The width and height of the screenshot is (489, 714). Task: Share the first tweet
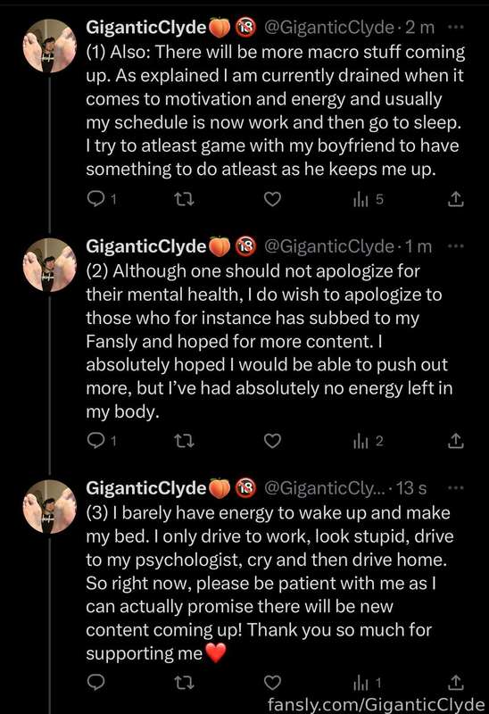[x=455, y=199]
